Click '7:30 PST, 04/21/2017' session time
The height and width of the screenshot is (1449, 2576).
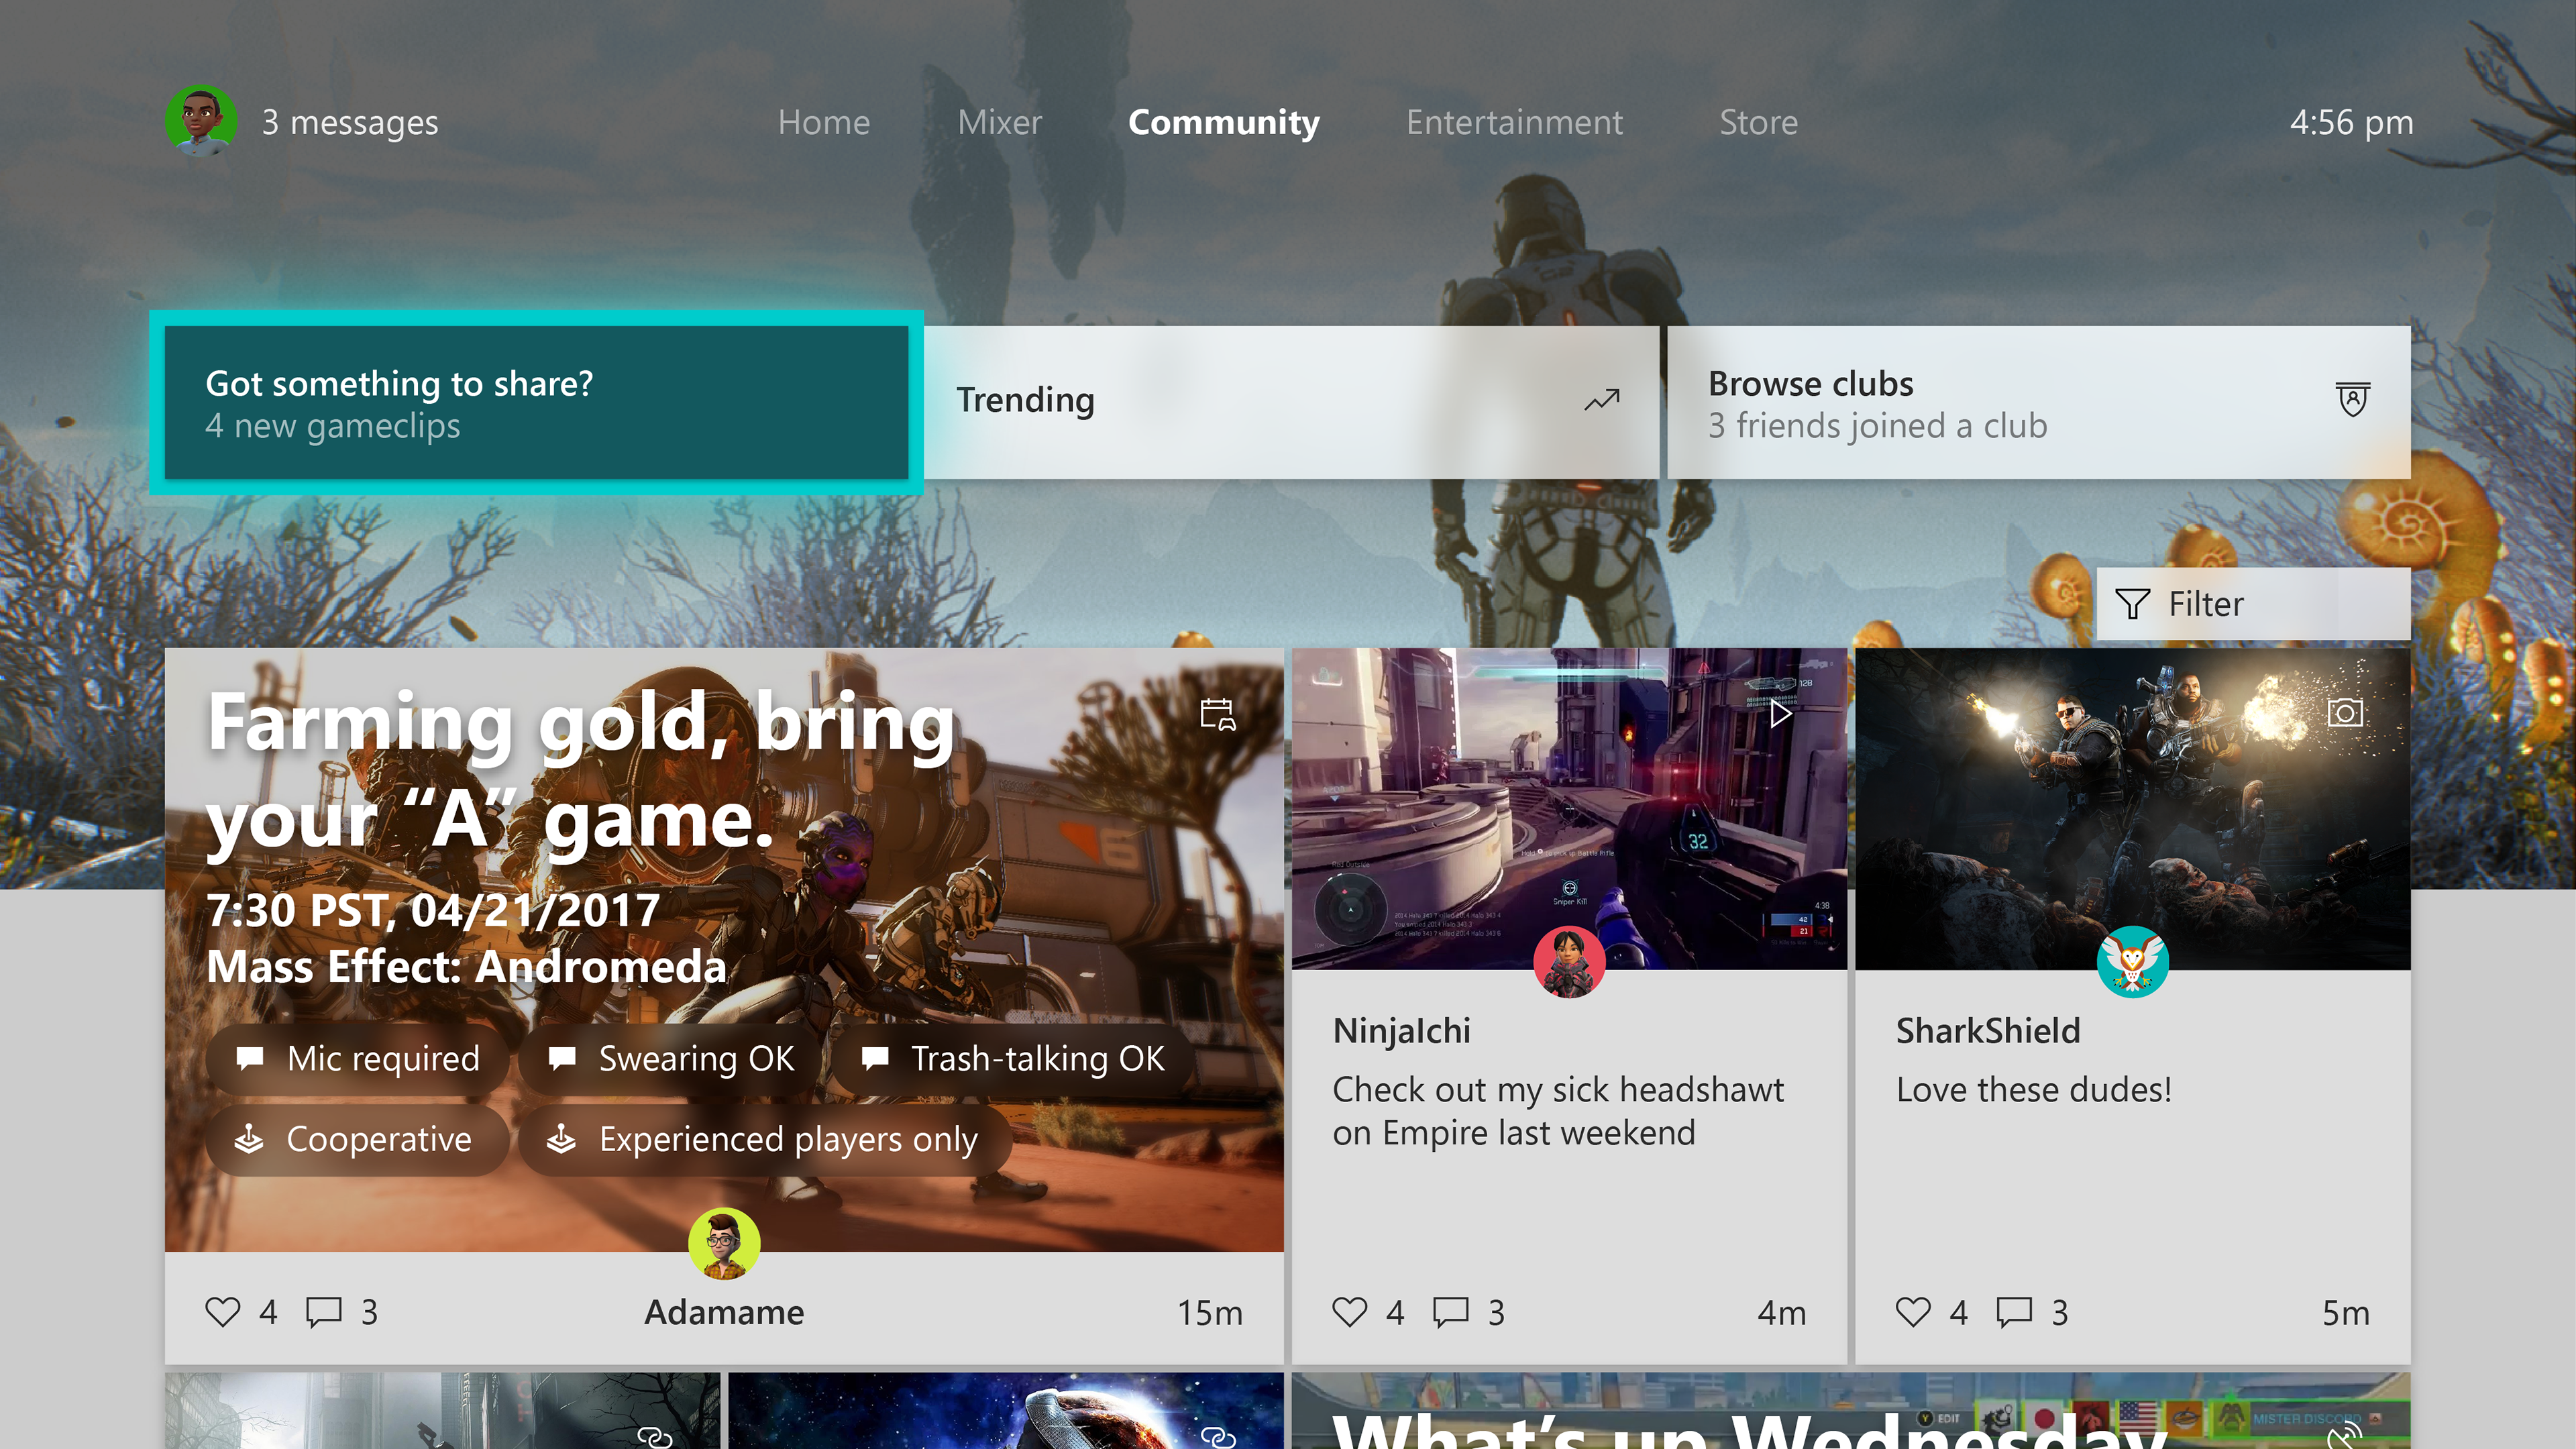pos(432,910)
